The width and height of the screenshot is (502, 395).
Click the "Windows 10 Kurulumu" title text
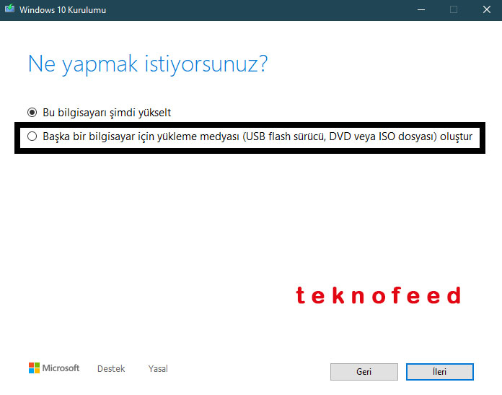pyautogui.click(x=63, y=9)
